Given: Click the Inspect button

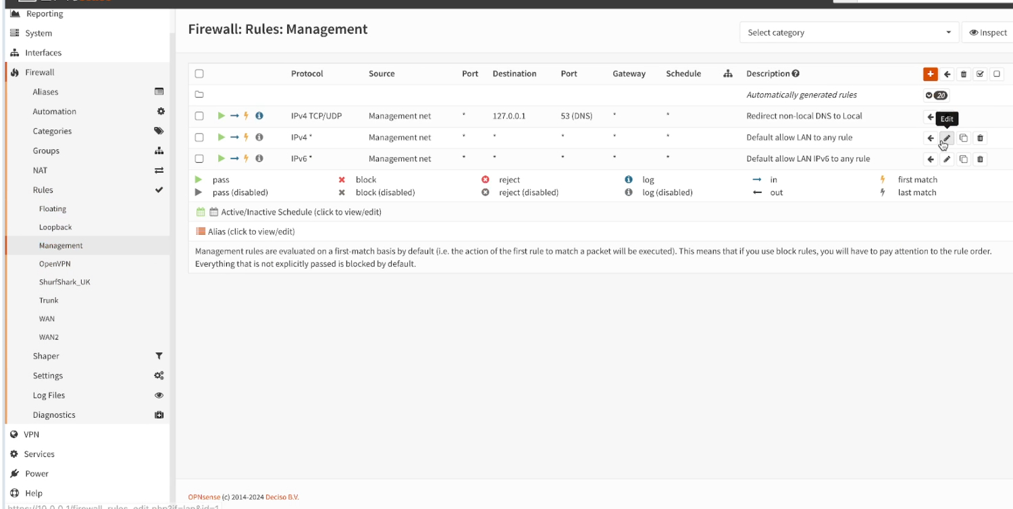Looking at the screenshot, I should (987, 32).
